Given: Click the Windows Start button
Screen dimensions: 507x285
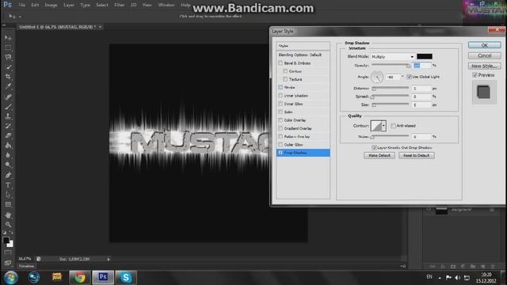Looking at the screenshot, I should [10, 277].
